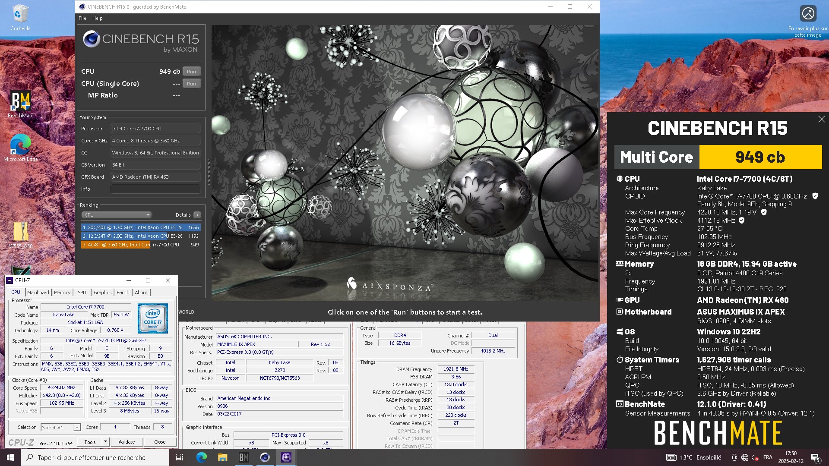Viewport: 829px width, 466px height.
Task: Expand the Tools dropdown arrow in CPU-Z
Action: pyautogui.click(x=105, y=442)
